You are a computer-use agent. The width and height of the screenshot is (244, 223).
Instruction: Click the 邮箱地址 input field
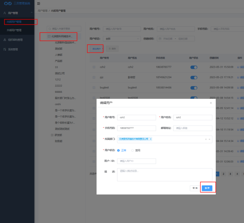pyautogui.click(x=193, y=128)
